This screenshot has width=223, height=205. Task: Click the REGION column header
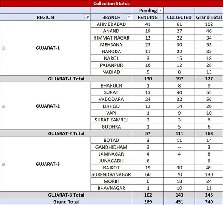[x=45, y=17]
